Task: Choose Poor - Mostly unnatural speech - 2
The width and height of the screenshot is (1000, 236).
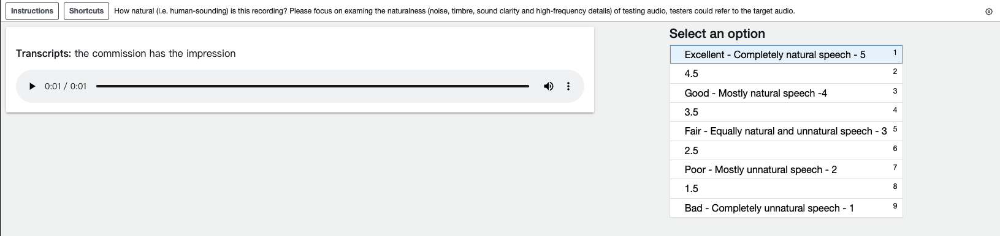Action: tap(786, 169)
